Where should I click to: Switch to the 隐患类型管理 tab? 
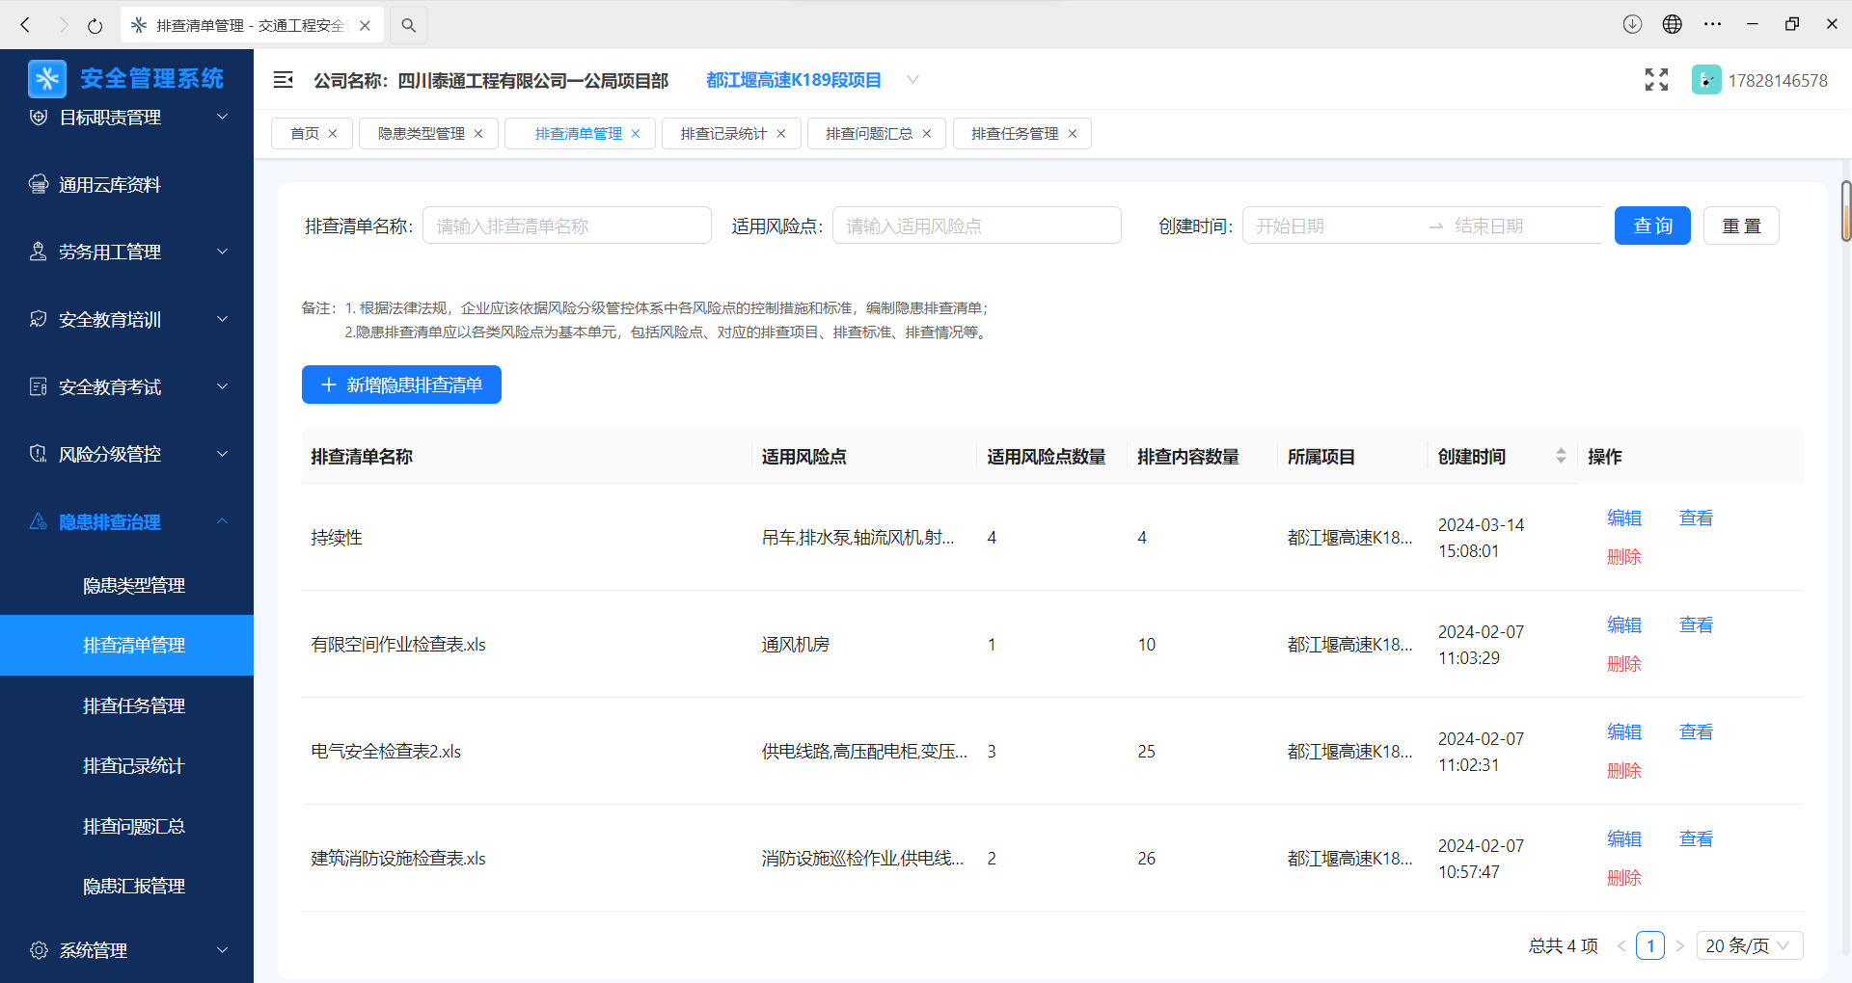pyautogui.click(x=419, y=133)
